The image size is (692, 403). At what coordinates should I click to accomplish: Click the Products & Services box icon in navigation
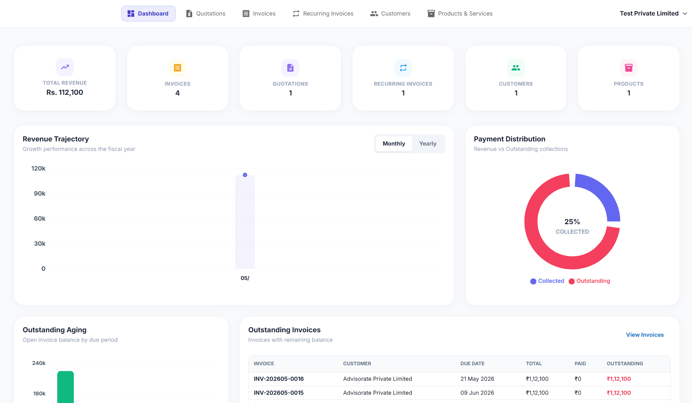point(431,14)
